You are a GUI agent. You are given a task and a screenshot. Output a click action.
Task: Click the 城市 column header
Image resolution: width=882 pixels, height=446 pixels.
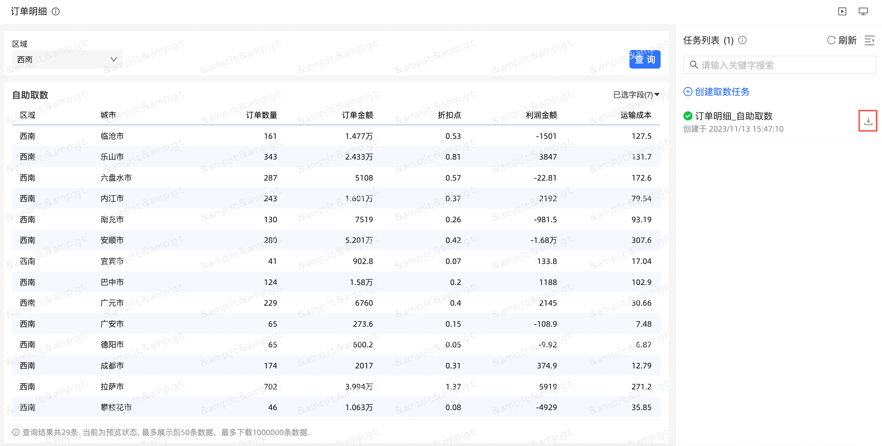[108, 115]
